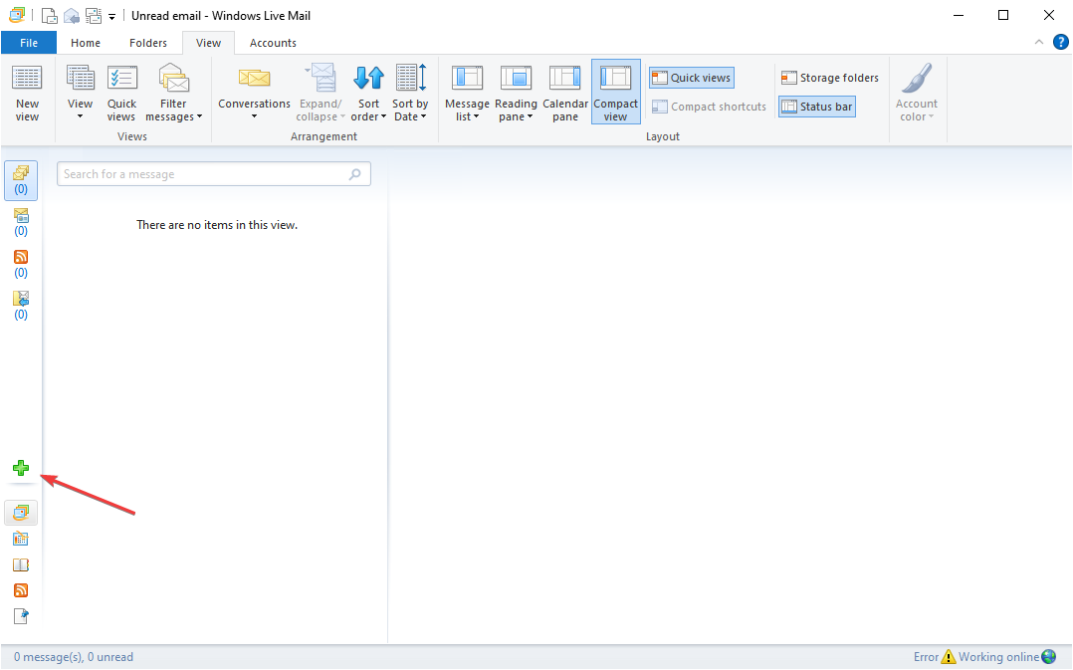Click the Working online globe icon

1048,657
